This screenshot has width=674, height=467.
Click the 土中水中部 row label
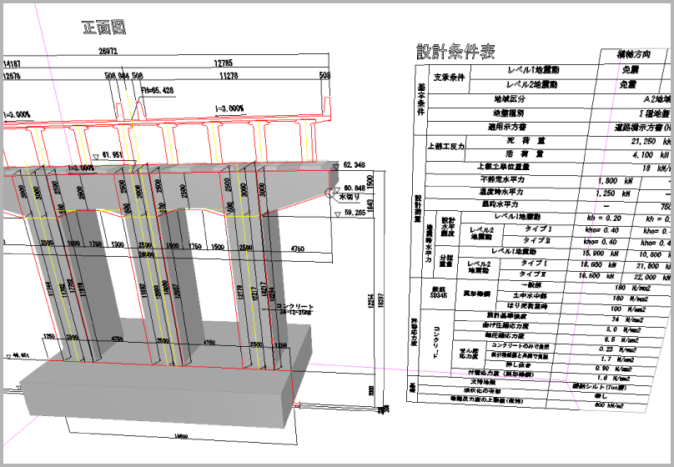point(530,296)
